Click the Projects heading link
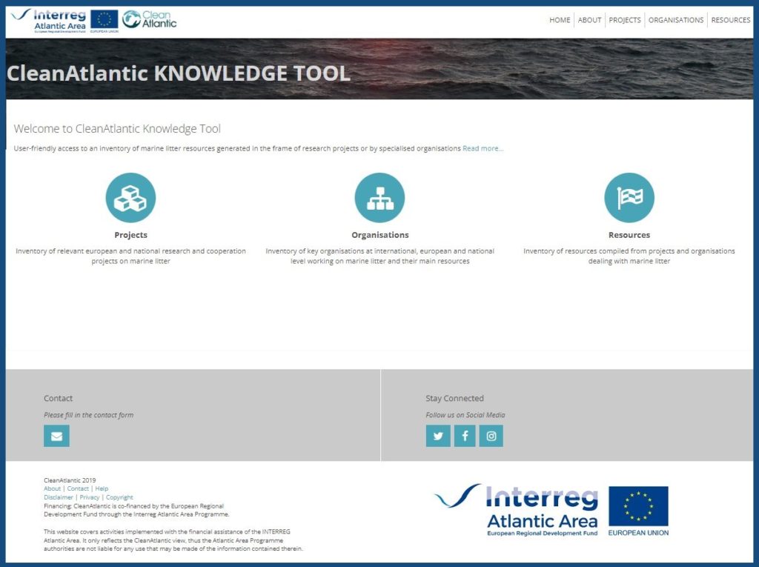The height and width of the screenshot is (567, 759). click(x=130, y=235)
